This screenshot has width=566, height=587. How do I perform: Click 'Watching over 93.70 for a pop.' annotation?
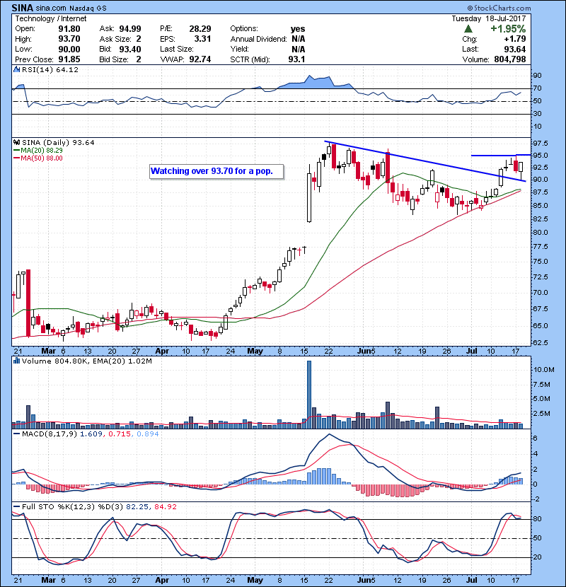216,171
